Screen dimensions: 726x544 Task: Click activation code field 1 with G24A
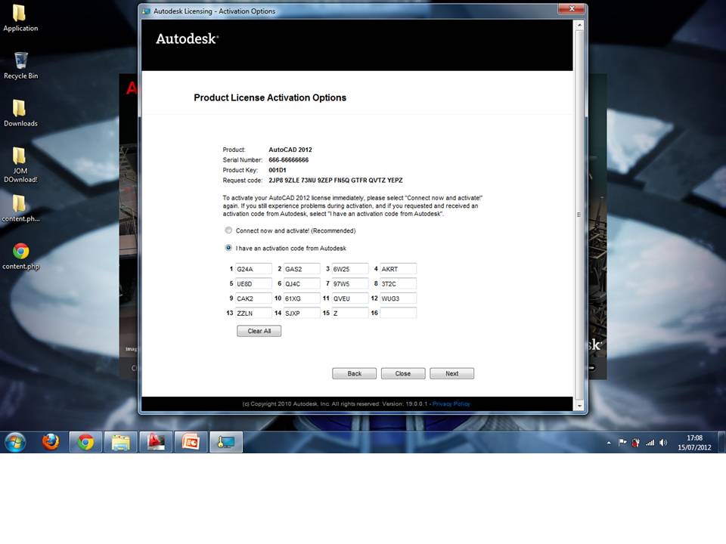[253, 269]
